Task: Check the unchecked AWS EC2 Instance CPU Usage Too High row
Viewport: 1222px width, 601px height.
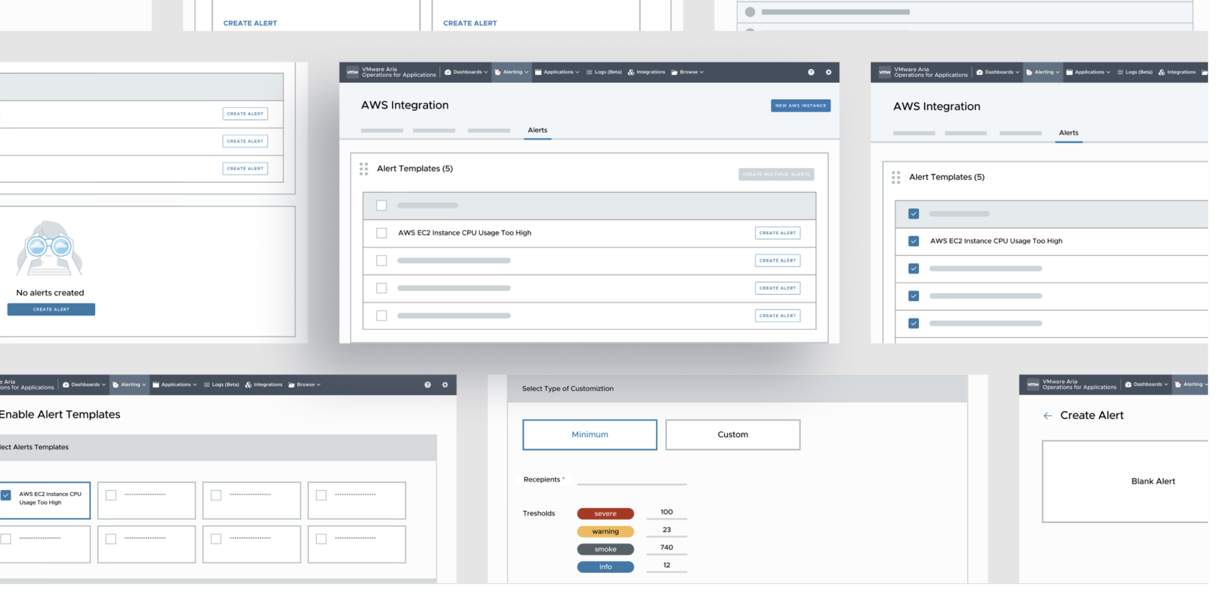Action: (x=382, y=233)
